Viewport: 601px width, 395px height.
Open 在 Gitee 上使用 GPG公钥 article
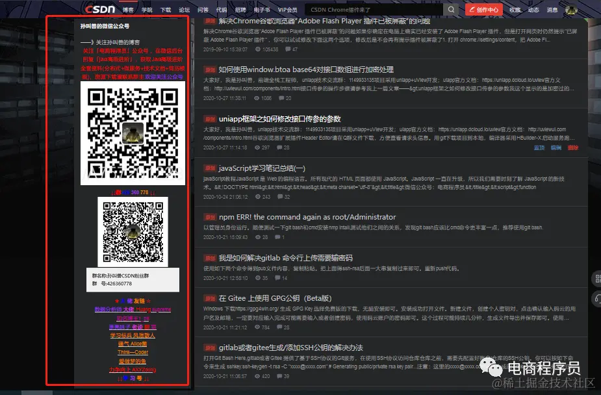275,298
